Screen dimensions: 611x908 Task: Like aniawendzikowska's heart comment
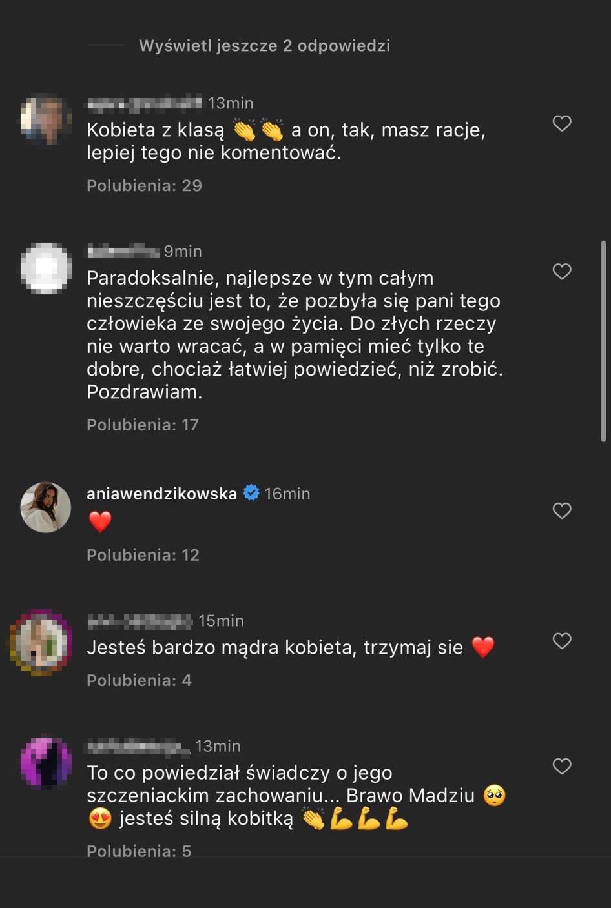point(562,511)
